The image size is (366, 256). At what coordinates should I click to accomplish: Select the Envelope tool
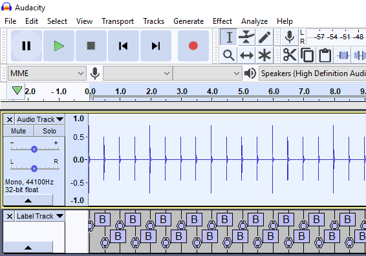[246, 37]
